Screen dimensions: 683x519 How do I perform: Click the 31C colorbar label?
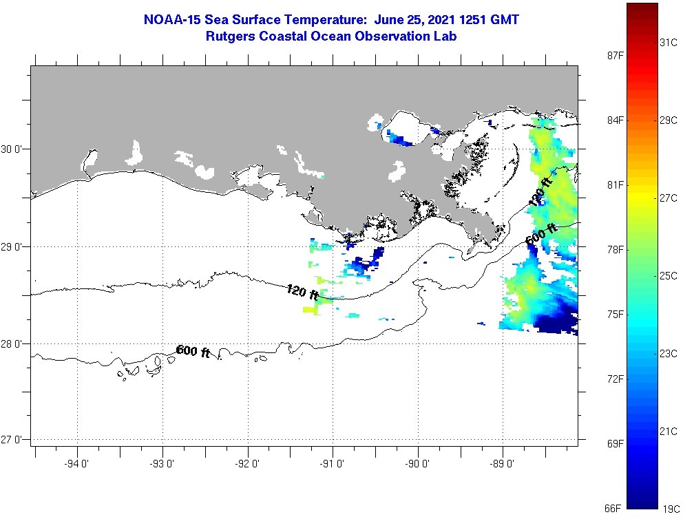tap(668, 42)
